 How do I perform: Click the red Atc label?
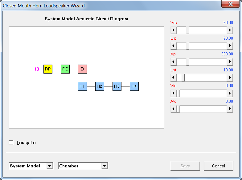(x=173, y=101)
